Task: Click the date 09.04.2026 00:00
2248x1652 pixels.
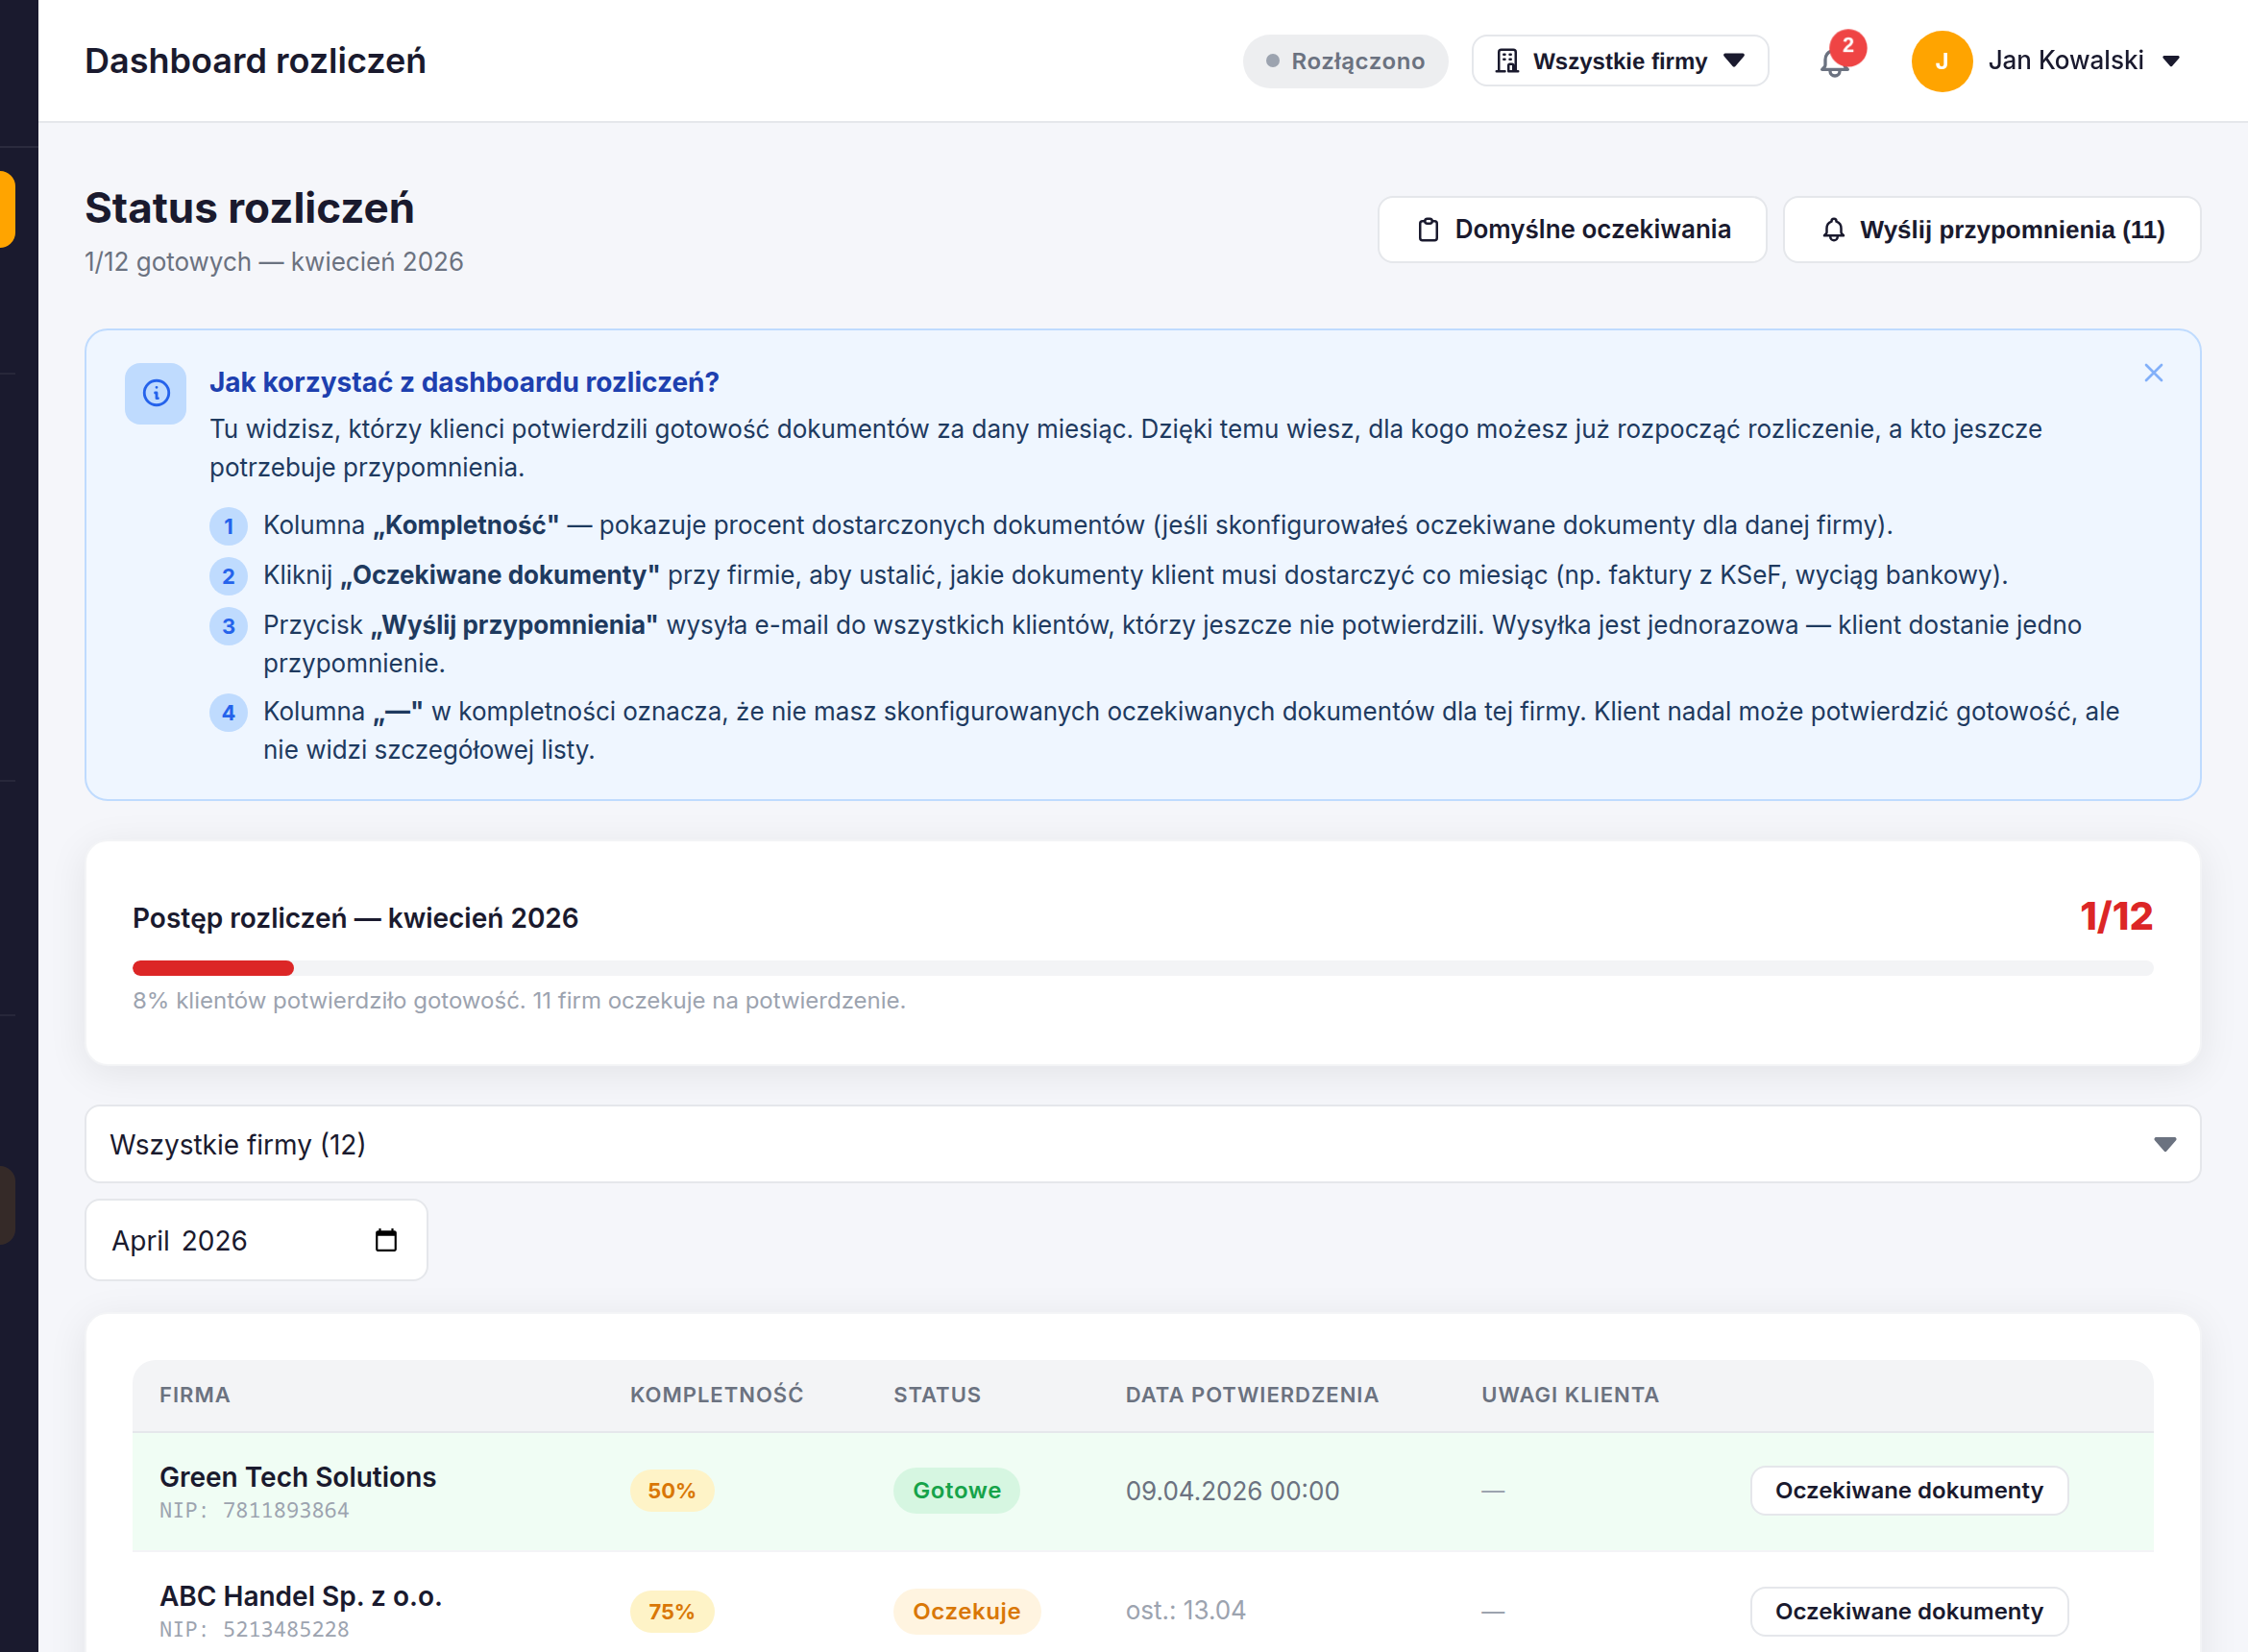Action: 1232,1491
